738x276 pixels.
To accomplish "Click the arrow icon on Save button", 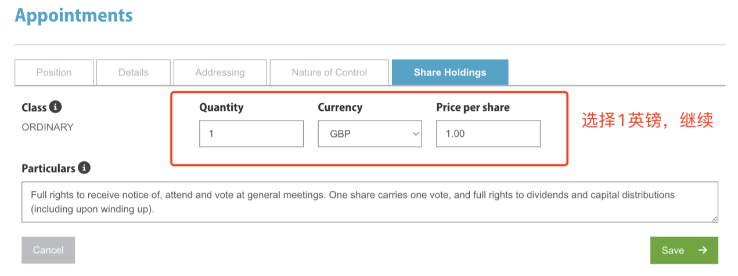I will click(x=703, y=250).
